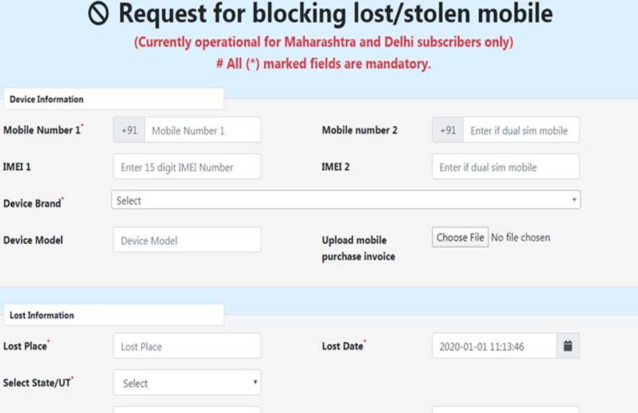Expand the Select State/UT dropdown
The height and width of the screenshot is (413, 638).
[187, 383]
